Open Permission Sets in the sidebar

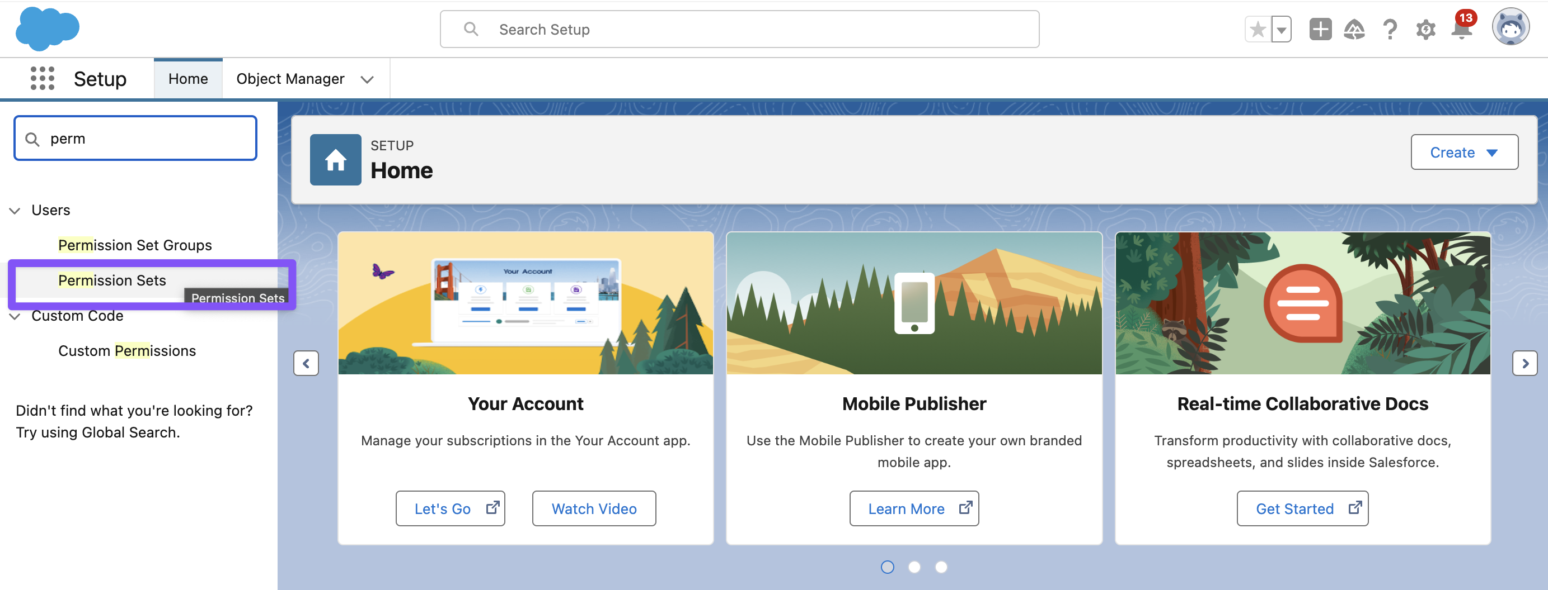tap(112, 280)
